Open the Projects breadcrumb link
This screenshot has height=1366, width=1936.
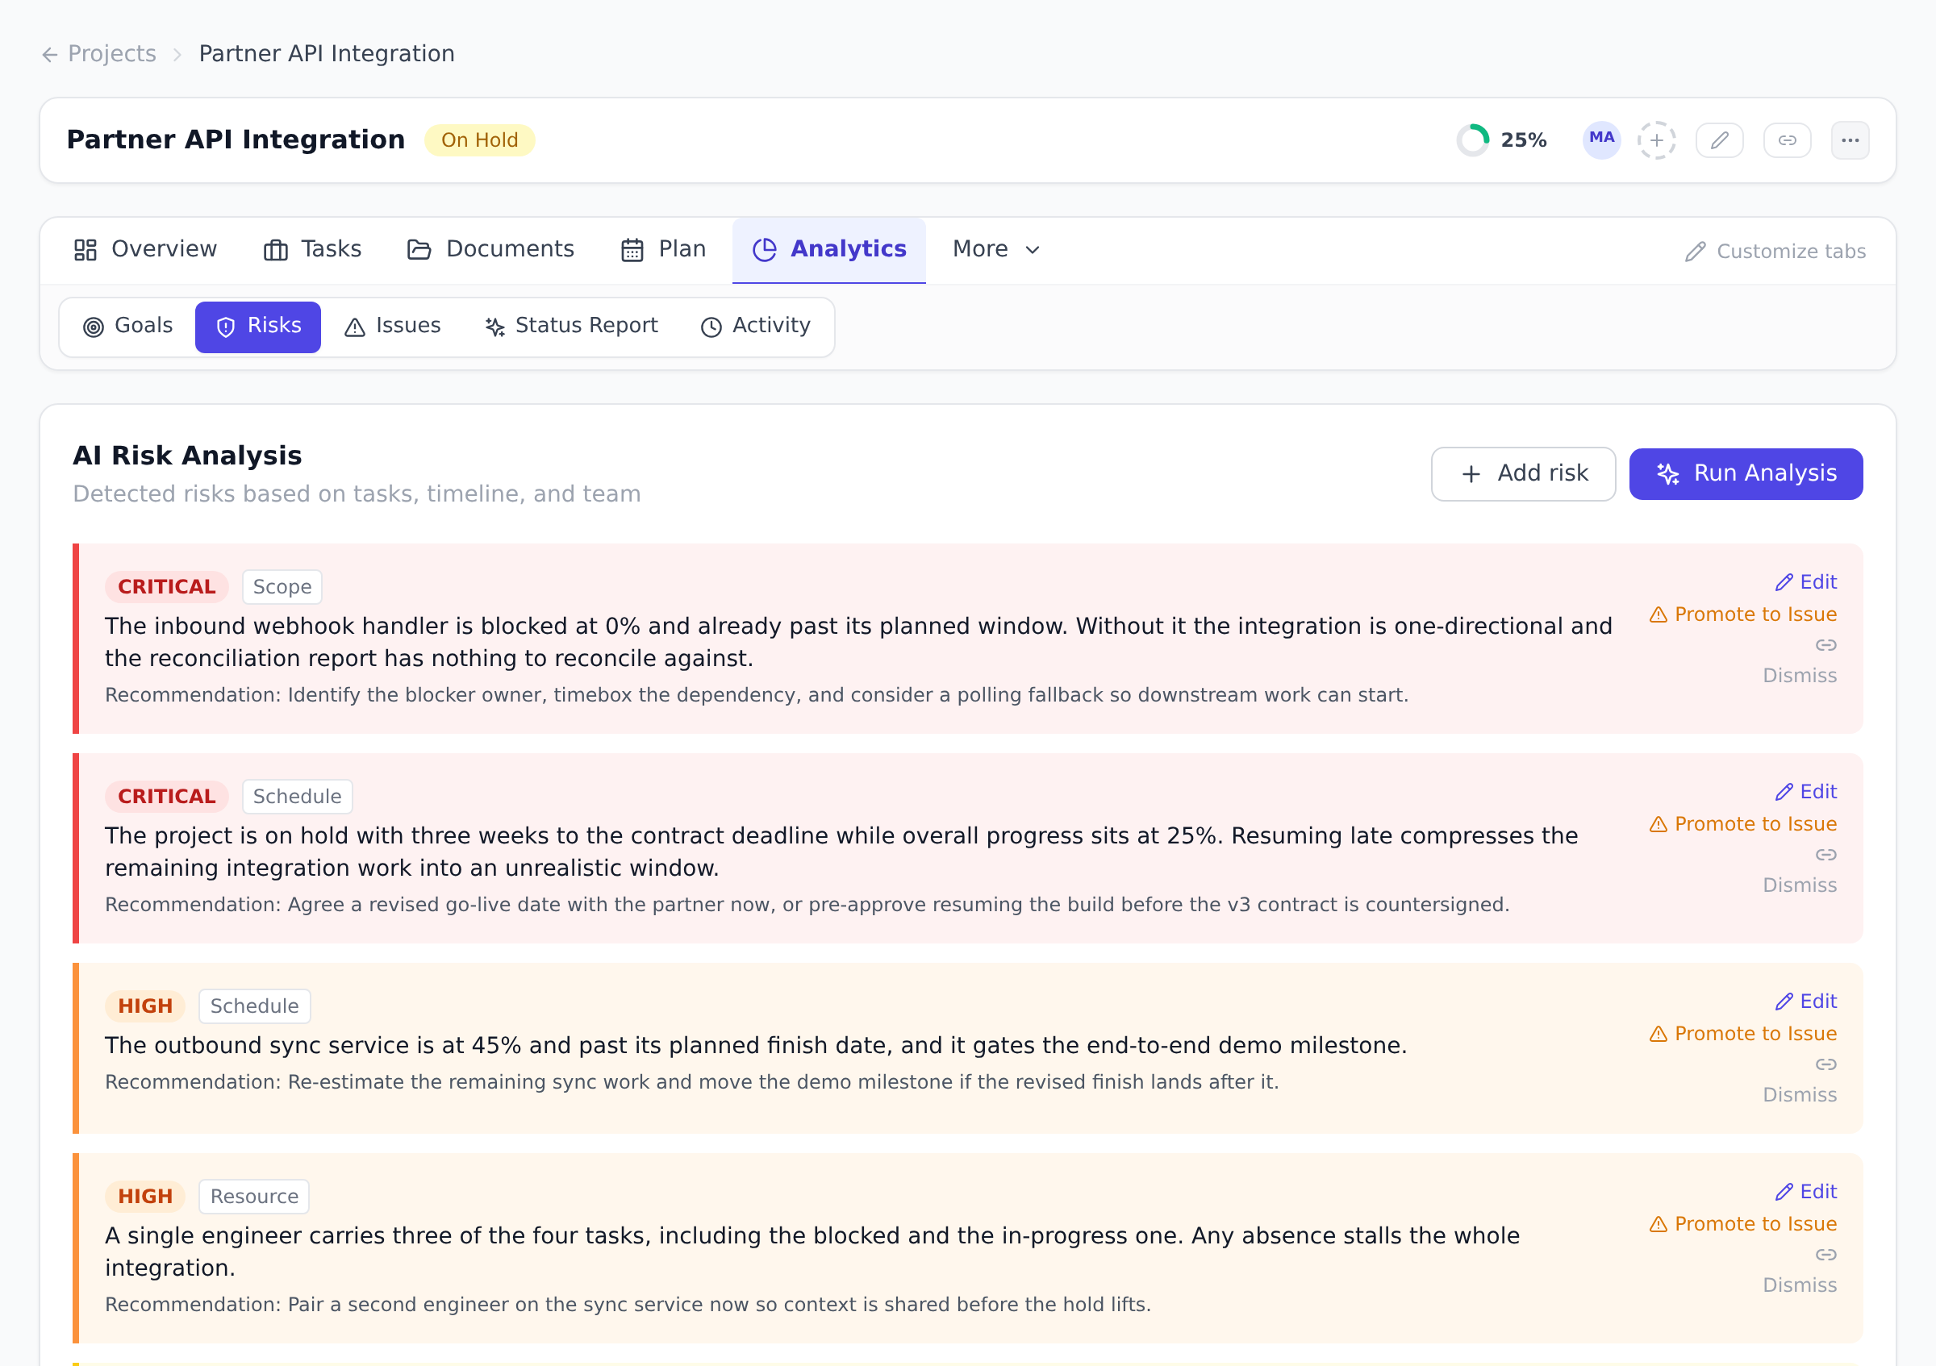[111, 54]
